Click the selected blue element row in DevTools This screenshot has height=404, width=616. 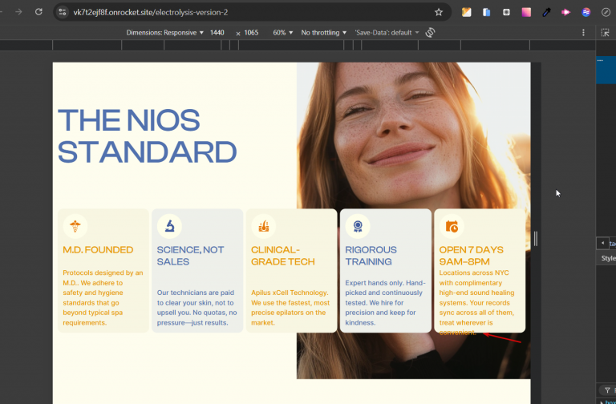[x=606, y=70]
